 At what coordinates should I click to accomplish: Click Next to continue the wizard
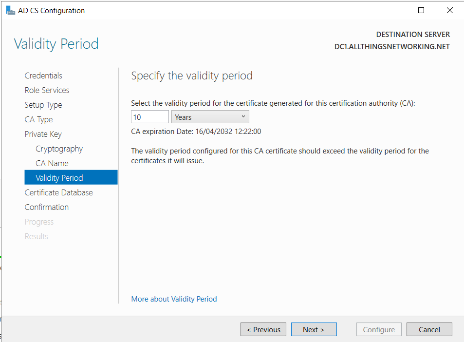point(314,329)
